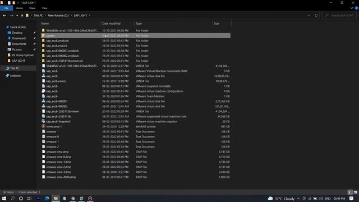This screenshot has height=202, width=359.
Task: Select the sap_ecc6.vmdk.lck folder
Action: pos(57,41)
